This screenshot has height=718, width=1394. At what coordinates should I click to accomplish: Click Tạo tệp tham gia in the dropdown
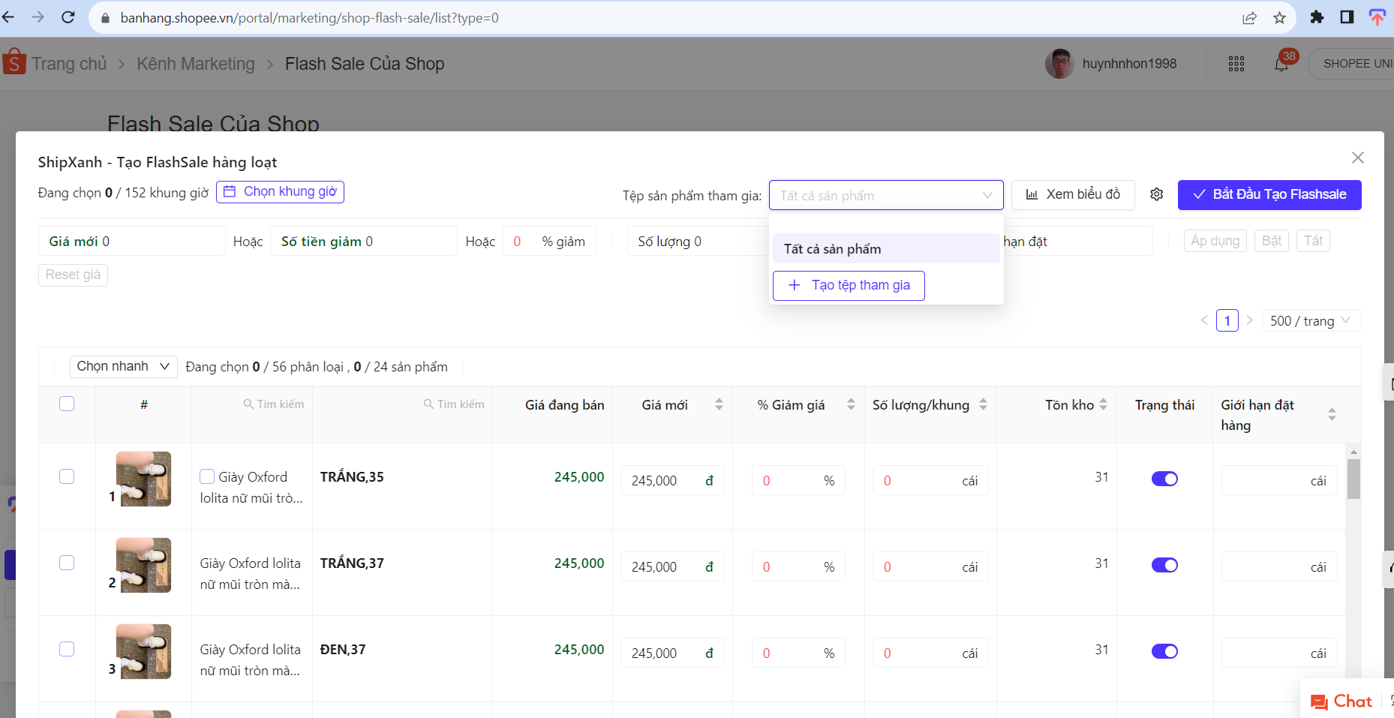[x=849, y=285]
